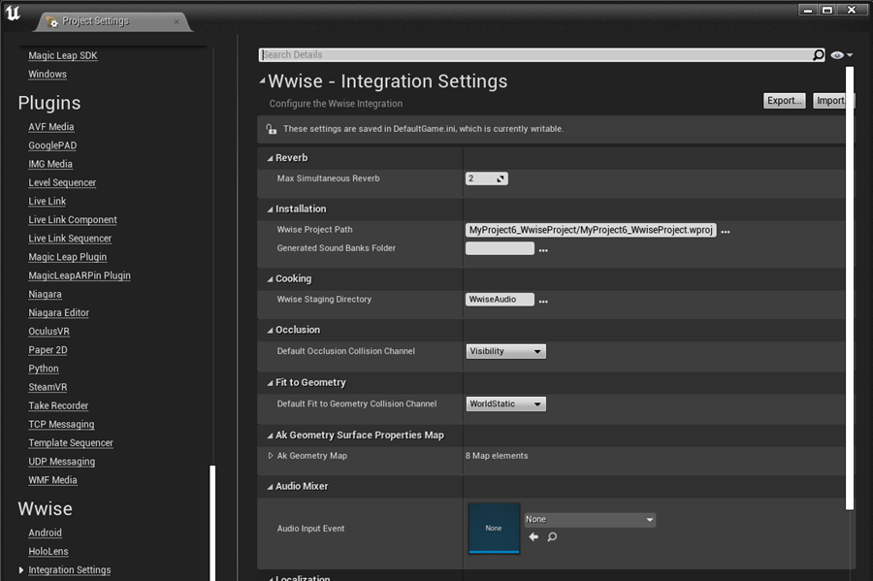Viewport: 873px width, 581px height.
Task: Close the Project Settings tab
Action: 177,21
